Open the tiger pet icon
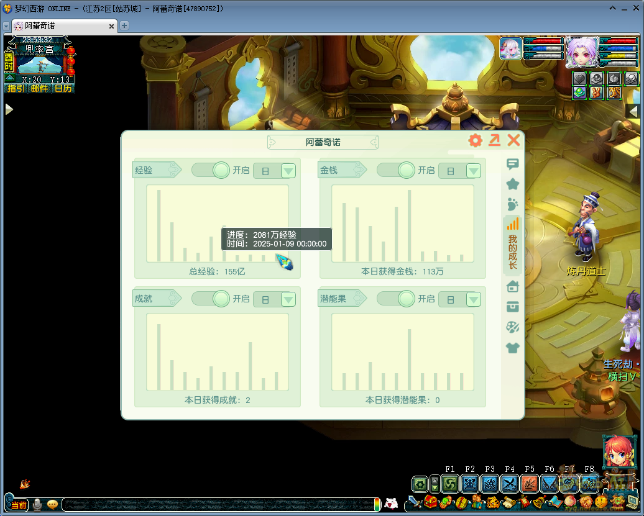644x516 pixels. coord(493,502)
